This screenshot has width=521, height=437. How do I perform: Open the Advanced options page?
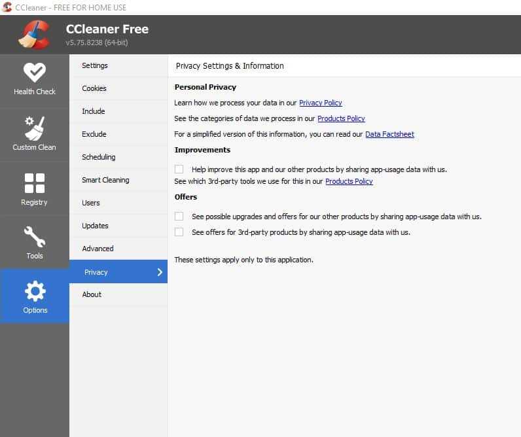[x=118, y=249]
